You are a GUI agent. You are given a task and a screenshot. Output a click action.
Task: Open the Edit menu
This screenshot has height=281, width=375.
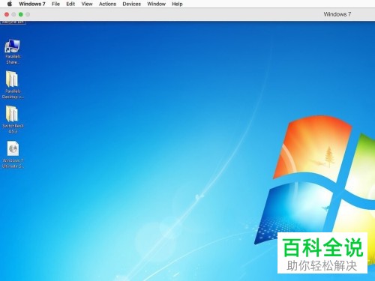pyautogui.click(x=70, y=4)
